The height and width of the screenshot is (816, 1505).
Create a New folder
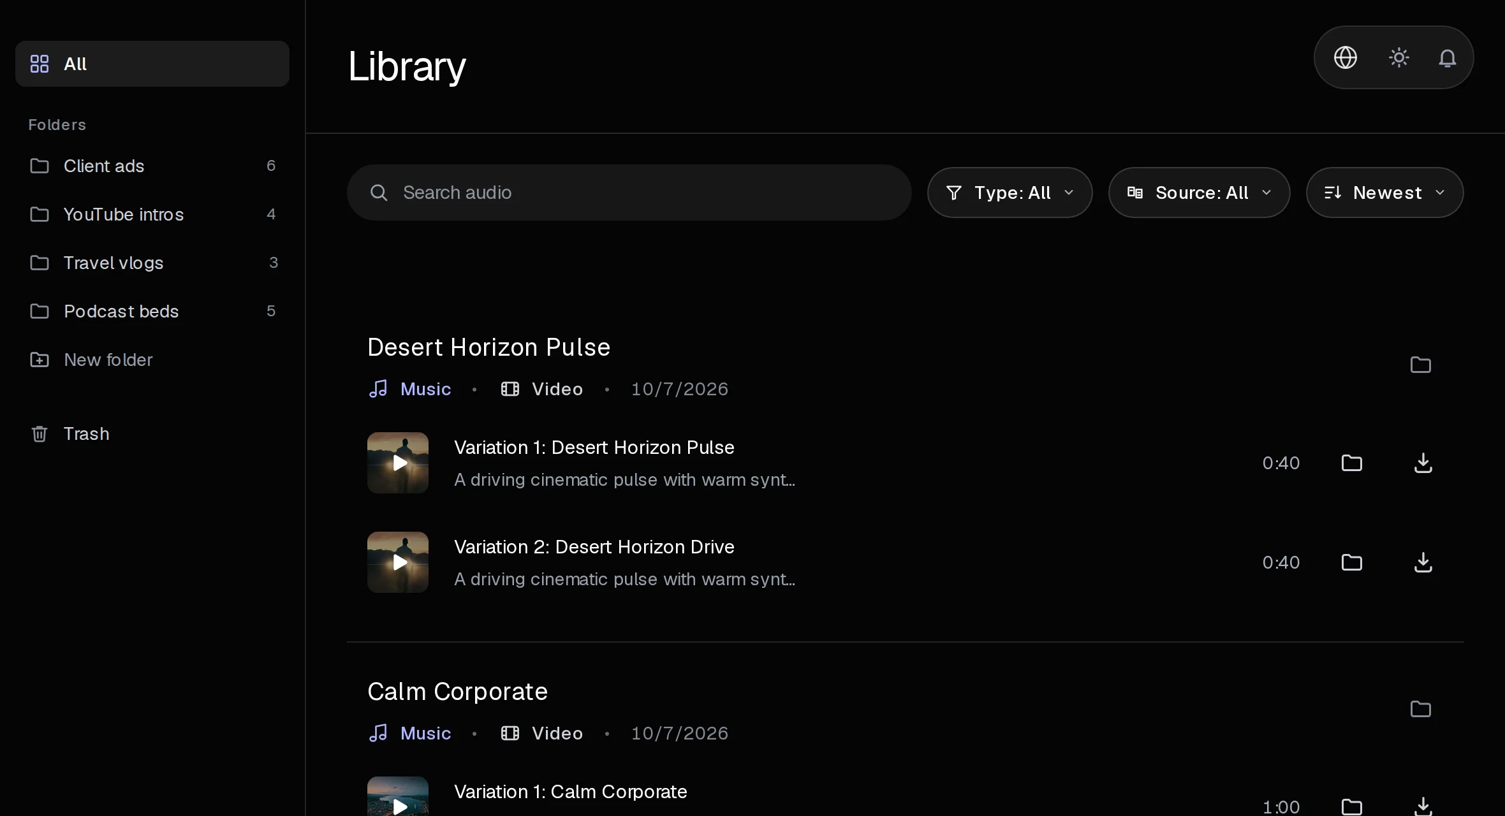click(x=152, y=360)
